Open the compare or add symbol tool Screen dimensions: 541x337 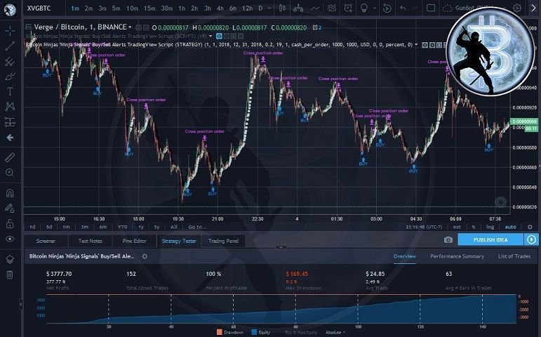pyautogui.click(x=298, y=8)
